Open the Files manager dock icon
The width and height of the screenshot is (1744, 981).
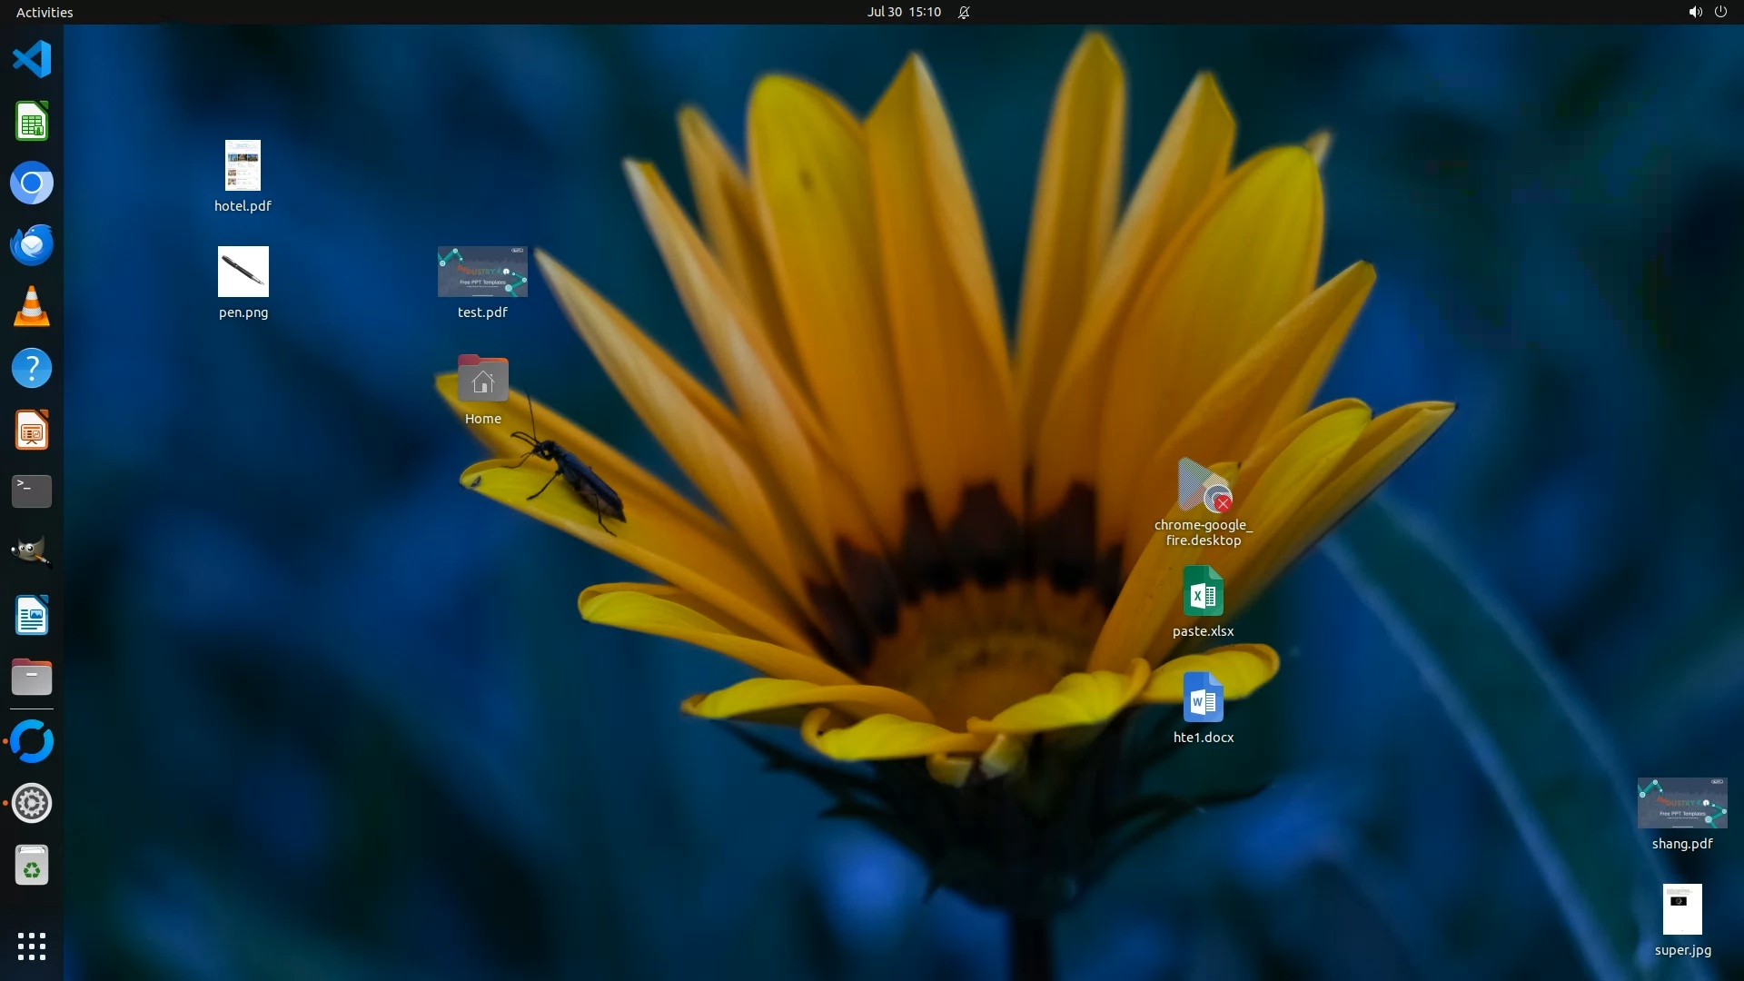(x=32, y=678)
